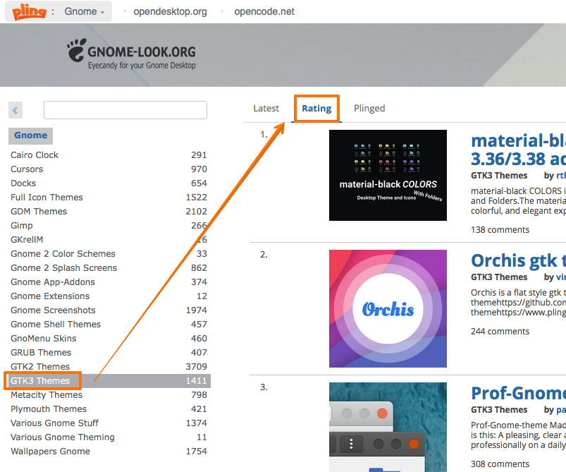Switch to the Plinged tab
566x472 pixels.
click(x=369, y=109)
